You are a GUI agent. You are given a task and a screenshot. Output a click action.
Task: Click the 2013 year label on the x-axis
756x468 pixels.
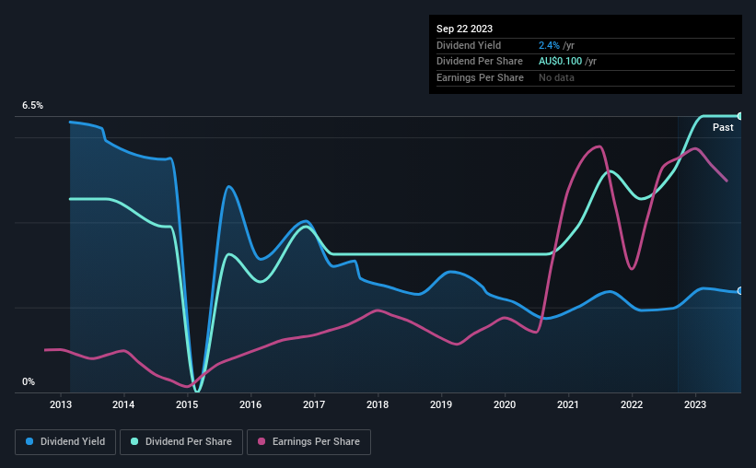(61, 404)
